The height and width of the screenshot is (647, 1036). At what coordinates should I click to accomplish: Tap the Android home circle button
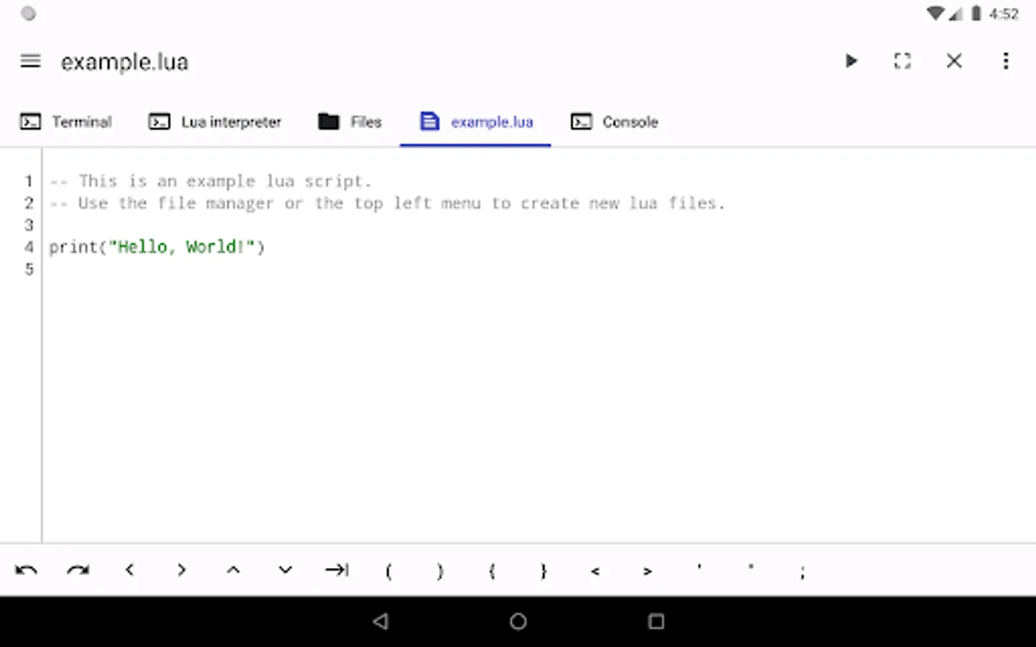[518, 621]
